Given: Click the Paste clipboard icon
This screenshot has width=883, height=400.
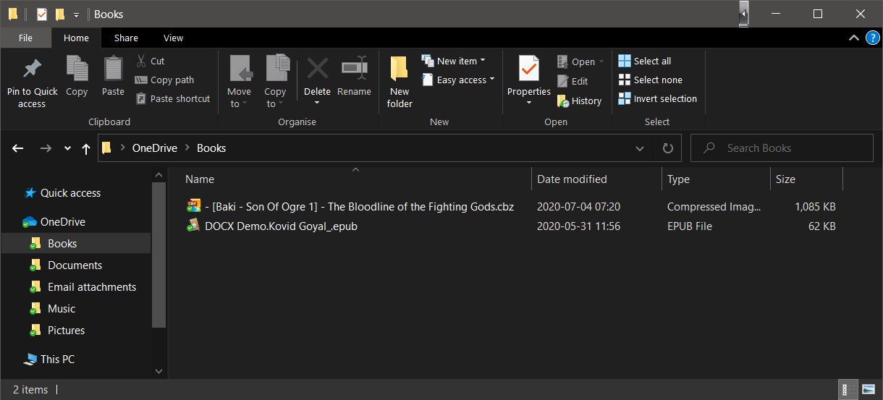Looking at the screenshot, I should [x=113, y=69].
